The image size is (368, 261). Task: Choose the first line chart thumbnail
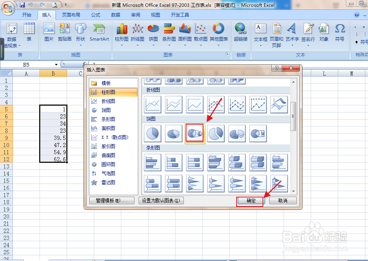tap(153, 105)
